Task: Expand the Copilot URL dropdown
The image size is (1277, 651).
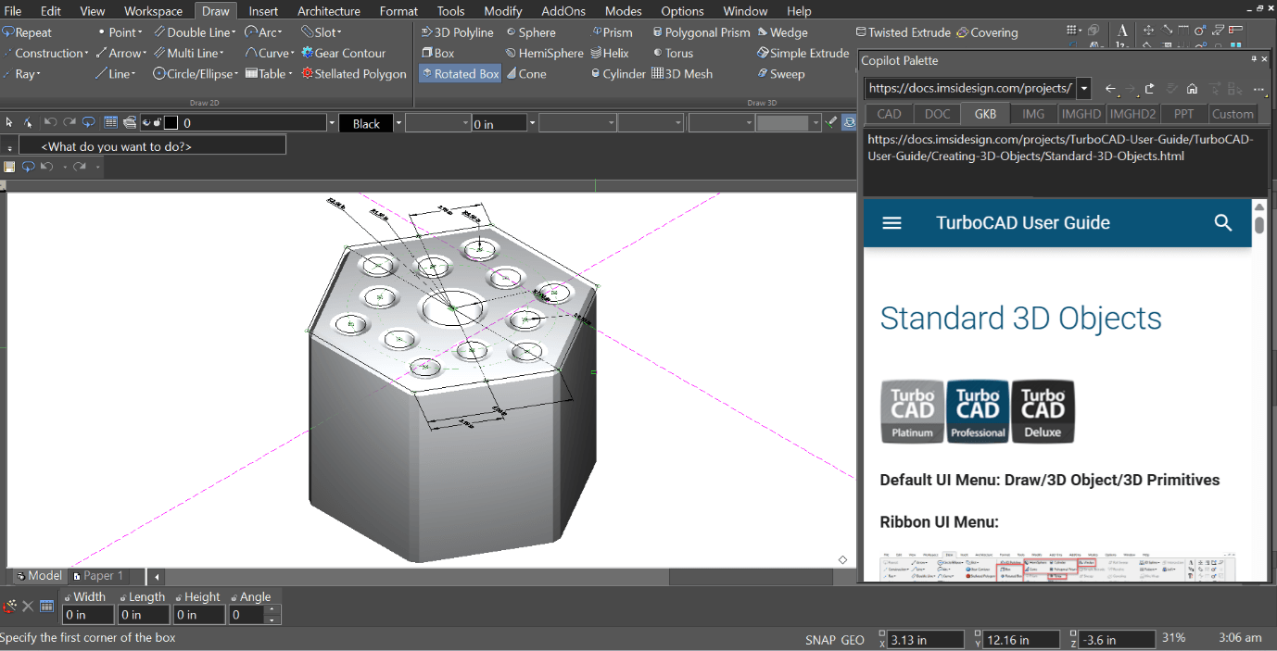Action: (x=1084, y=89)
